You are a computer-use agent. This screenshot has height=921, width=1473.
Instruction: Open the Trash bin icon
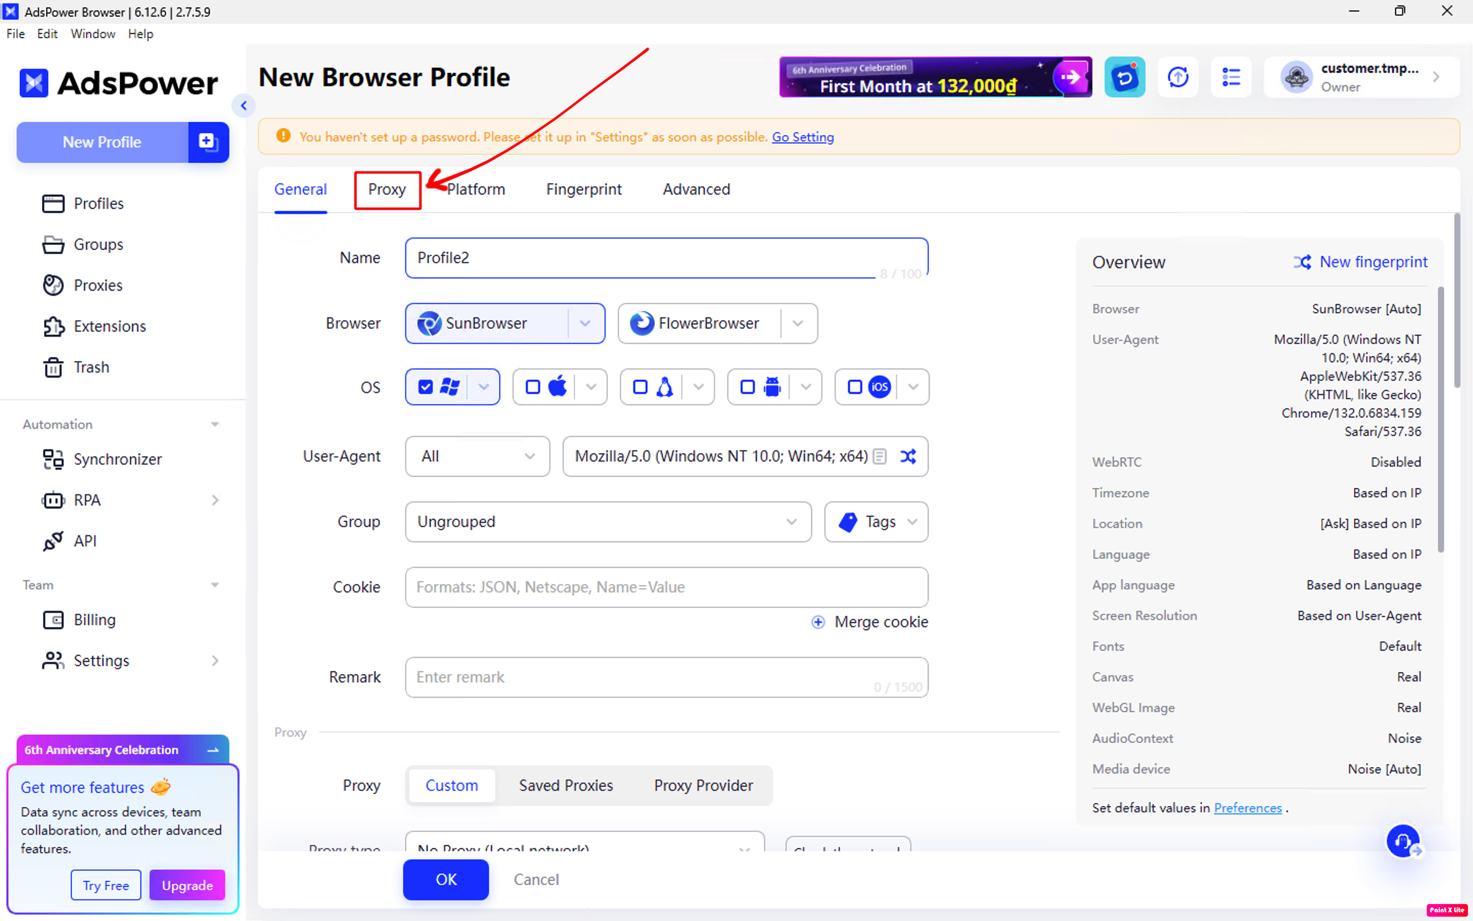pyautogui.click(x=53, y=367)
